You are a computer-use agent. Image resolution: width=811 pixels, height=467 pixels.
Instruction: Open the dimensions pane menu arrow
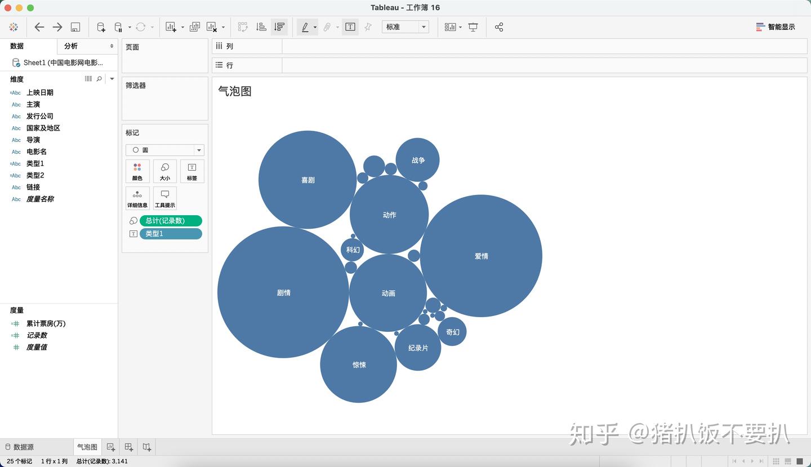click(112, 79)
